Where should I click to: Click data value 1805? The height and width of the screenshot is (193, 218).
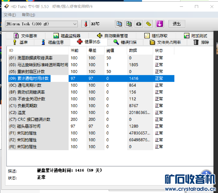click(134, 65)
